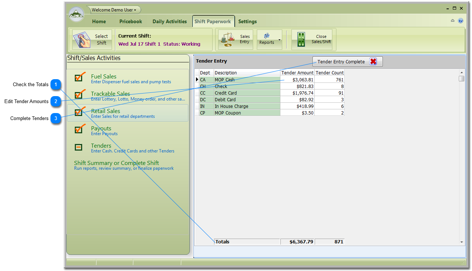Expand the Reports dropdown arrow
This screenshot has width=472, height=271.
coord(279,40)
